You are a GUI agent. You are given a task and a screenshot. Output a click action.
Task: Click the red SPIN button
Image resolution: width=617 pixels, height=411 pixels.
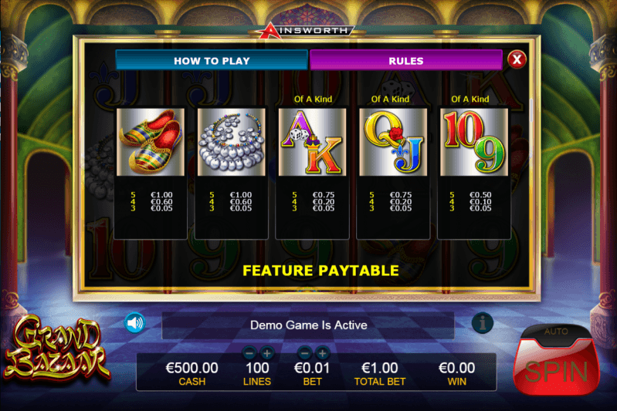click(557, 371)
